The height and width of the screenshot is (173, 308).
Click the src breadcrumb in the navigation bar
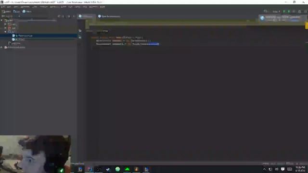tap(17, 12)
